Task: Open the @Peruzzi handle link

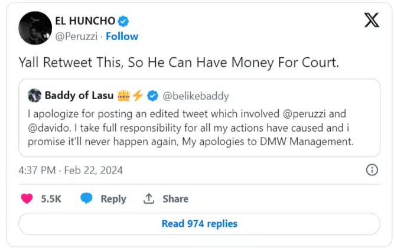Action: [x=76, y=35]
